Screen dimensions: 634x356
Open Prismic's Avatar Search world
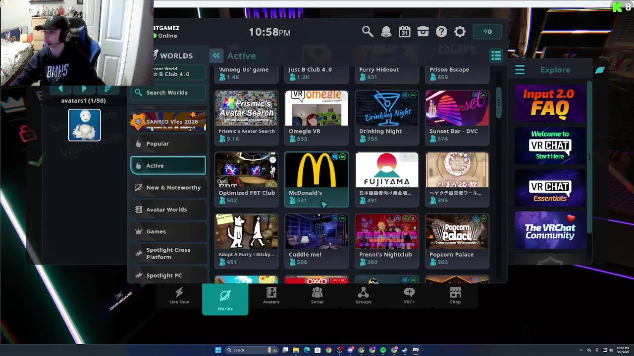[x=246, y=117]
